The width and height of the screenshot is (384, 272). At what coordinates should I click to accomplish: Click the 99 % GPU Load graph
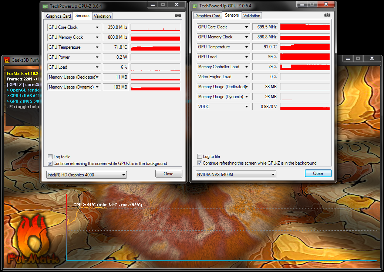tap(305, 57)
